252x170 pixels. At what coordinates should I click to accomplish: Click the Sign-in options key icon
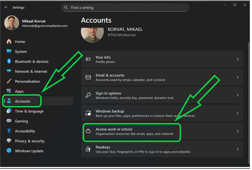88,95
